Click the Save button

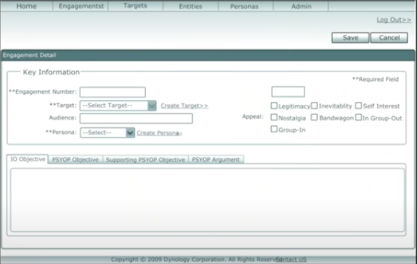click(350, 38)
